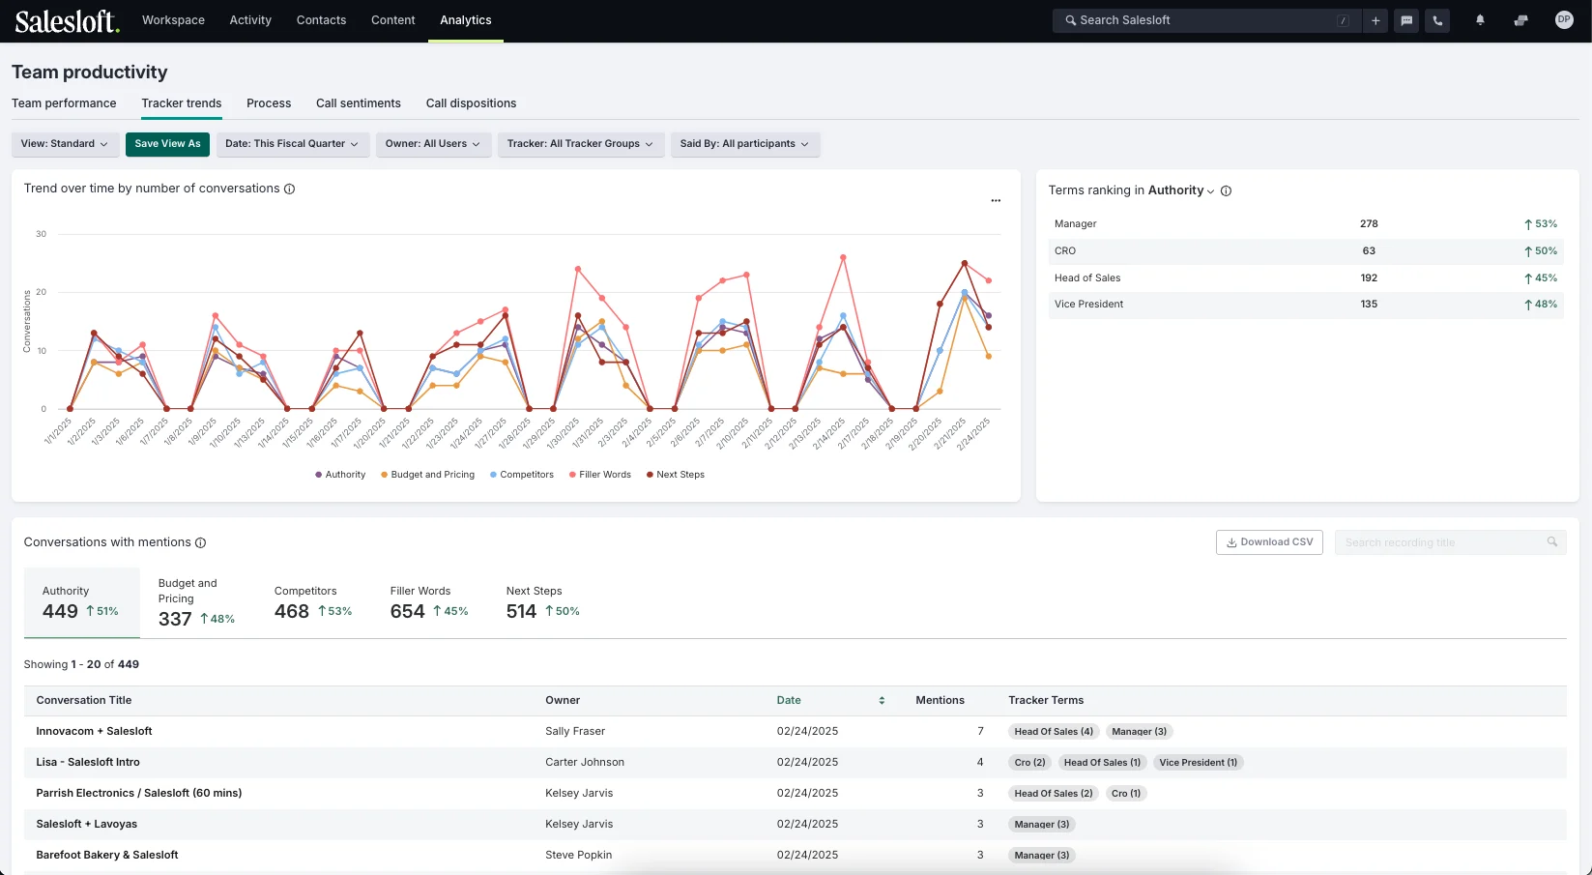Image resolution: width=1592 pixels, height=875 pixels.
Task: Click the Save View As button
Action: point(167,144)
